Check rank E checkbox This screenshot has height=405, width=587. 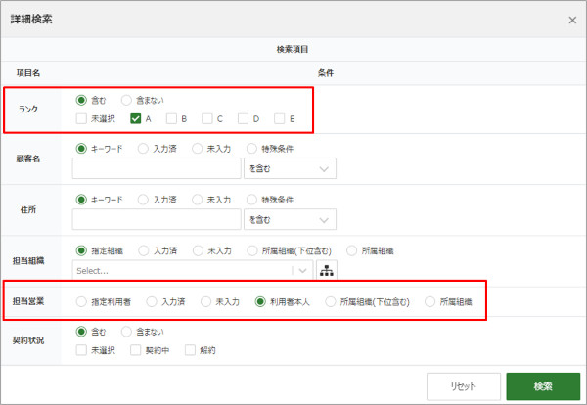(x=279, y=119)
